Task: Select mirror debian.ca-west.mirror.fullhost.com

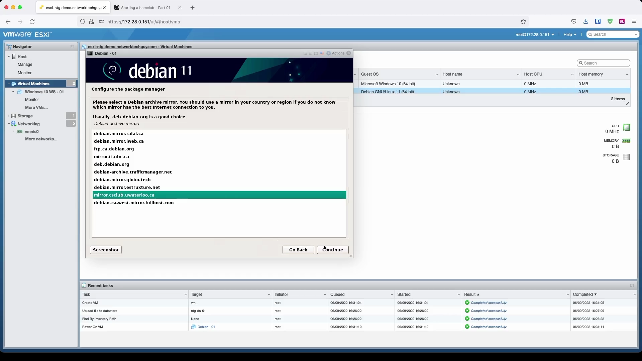Action: [x=219, y=203]
